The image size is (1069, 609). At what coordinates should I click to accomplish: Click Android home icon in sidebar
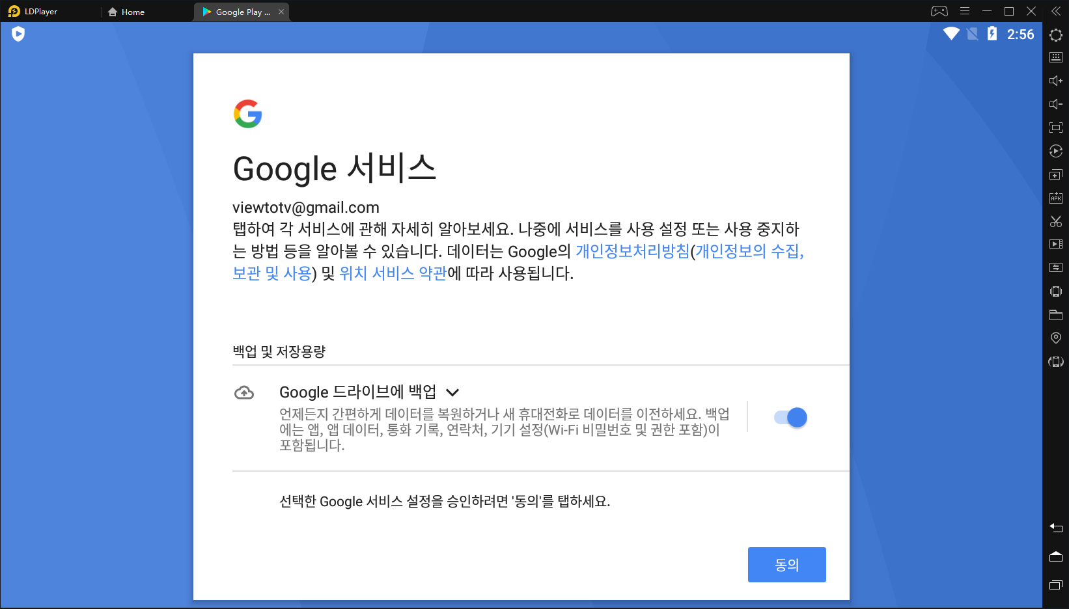(x=1056, y=556)
